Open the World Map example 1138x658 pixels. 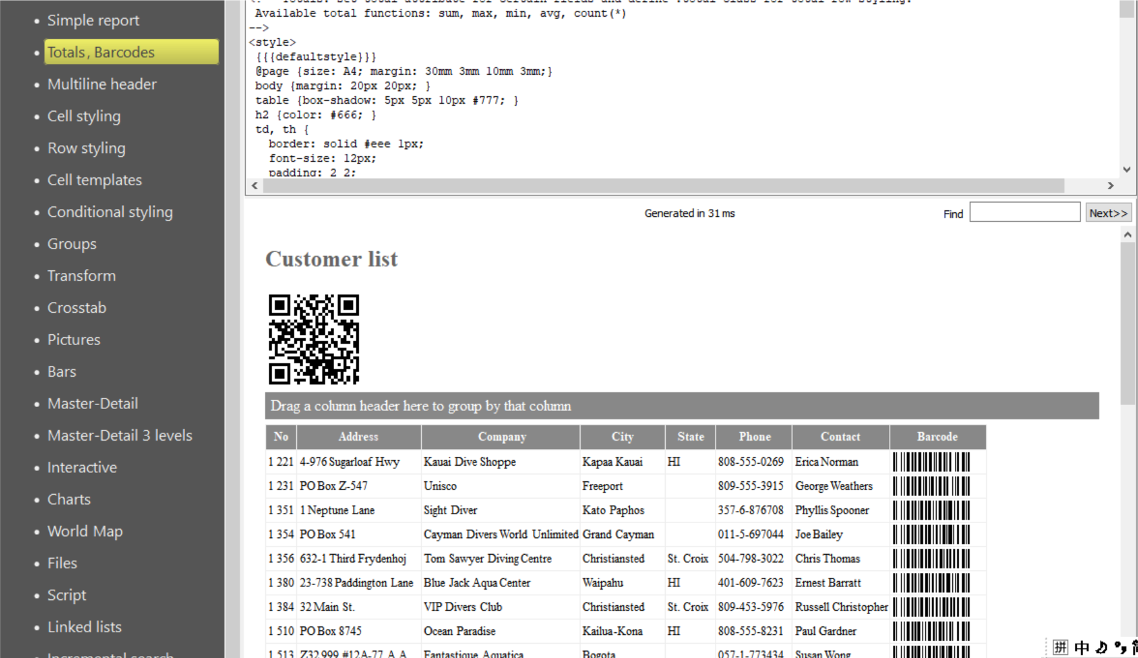[x=85, y=531]
